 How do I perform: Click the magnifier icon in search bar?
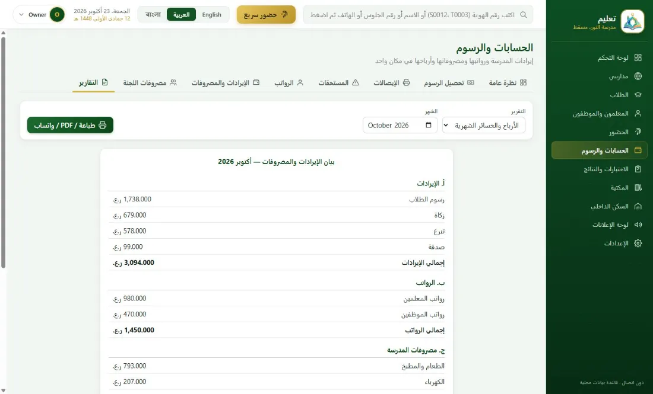point(524,15)
